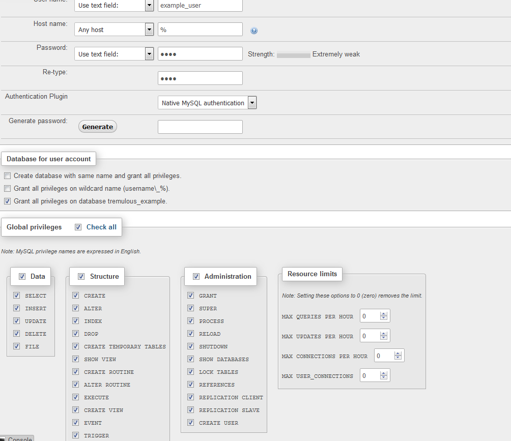Click the Password strength meter bar
The image size is (511, 441).
coord(293,54)
